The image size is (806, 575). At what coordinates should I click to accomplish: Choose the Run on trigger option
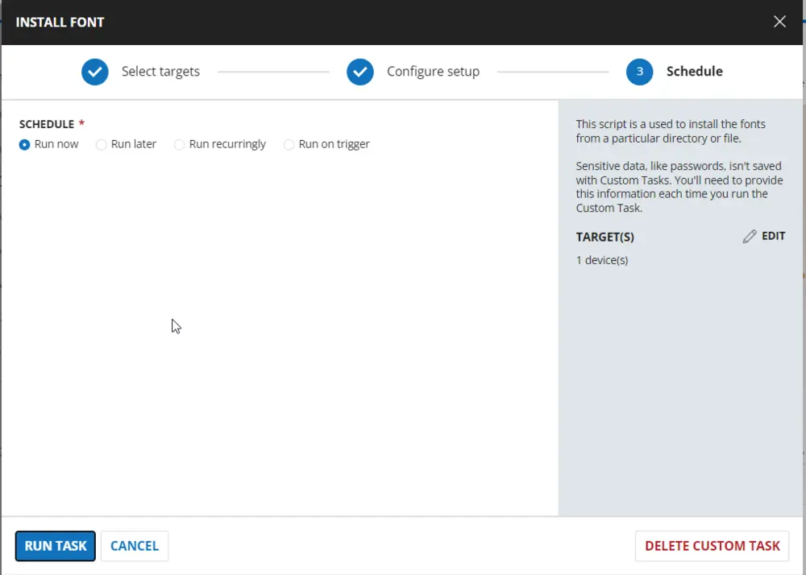[289, 145]
